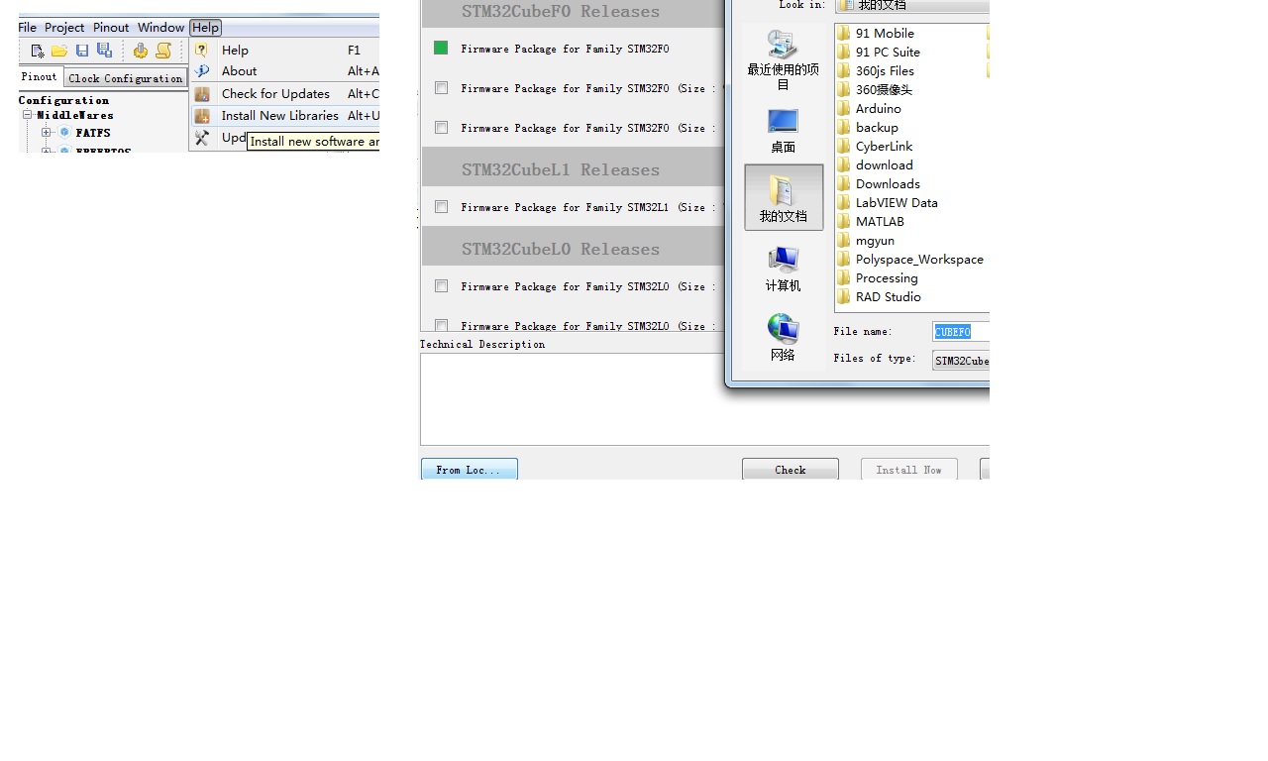
Task: Switch to the Clock Configuration tab
Action: [x=126, y=78]
